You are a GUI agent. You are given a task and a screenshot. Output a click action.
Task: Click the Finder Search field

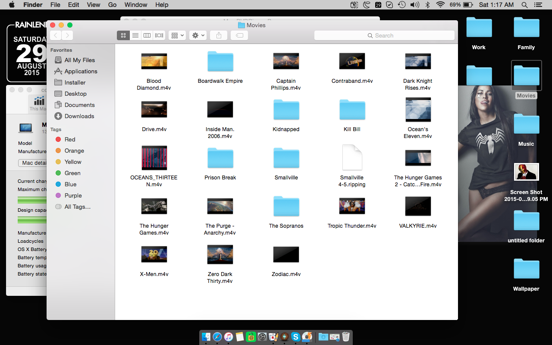[384, 35]
